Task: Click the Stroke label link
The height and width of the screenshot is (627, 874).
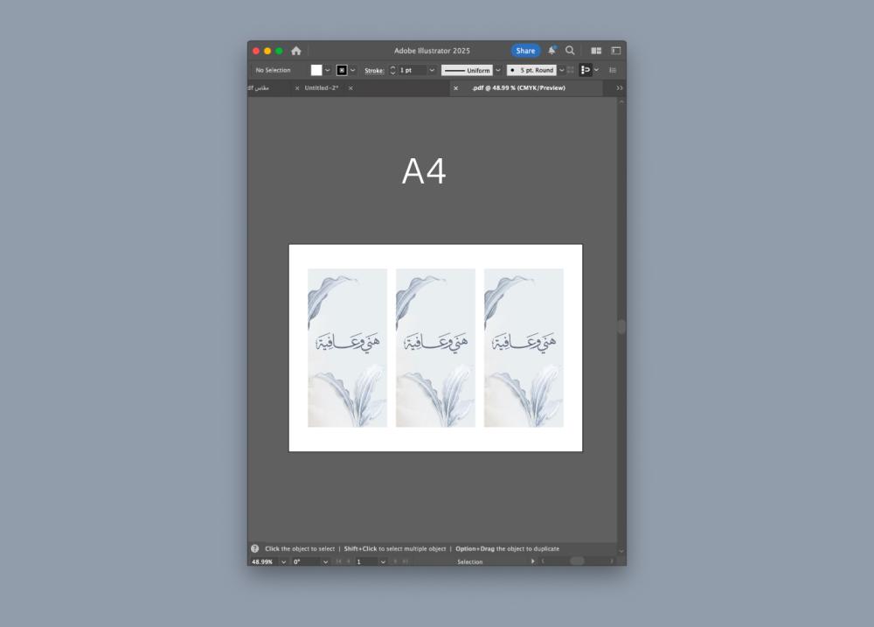Action: click(374, 70)
